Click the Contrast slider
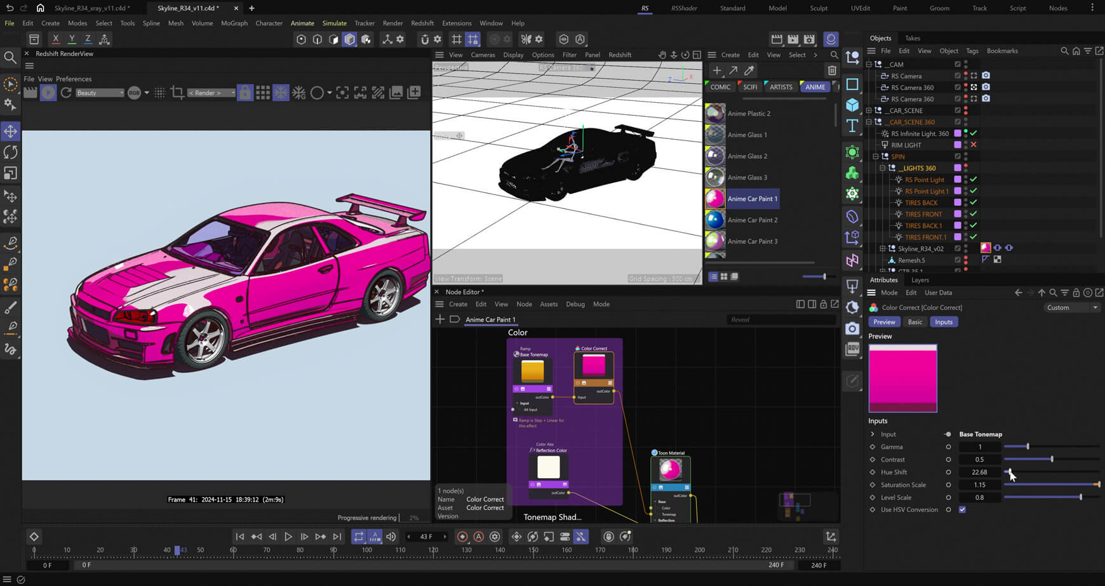The height and width of the screenshot is (586, 1105). (x=1052, y=460)
